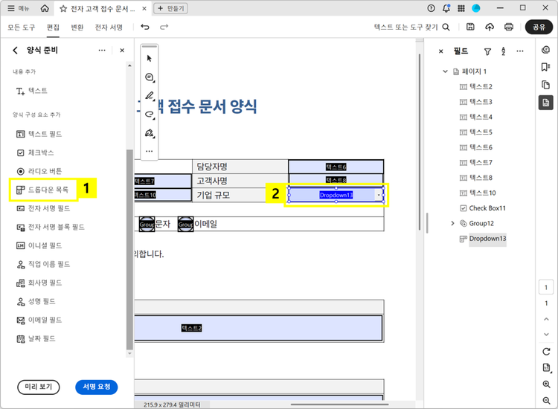The width and height of the screenshot is (558, 409).
Task: Undo the last action
Action: (x=145, y=27)
